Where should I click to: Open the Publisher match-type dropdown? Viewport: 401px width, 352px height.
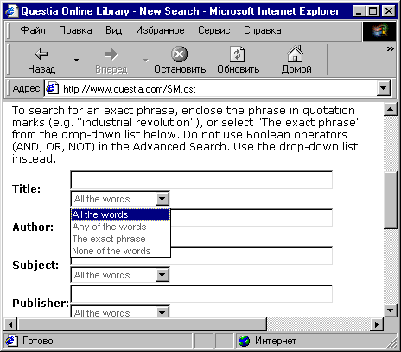(162, 312)
